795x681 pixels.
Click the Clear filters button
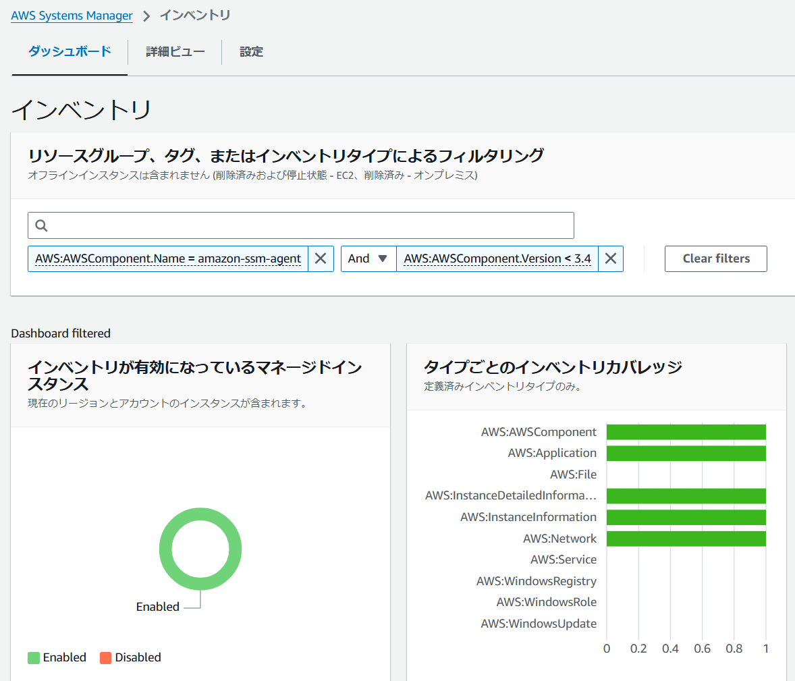(715, 258)
